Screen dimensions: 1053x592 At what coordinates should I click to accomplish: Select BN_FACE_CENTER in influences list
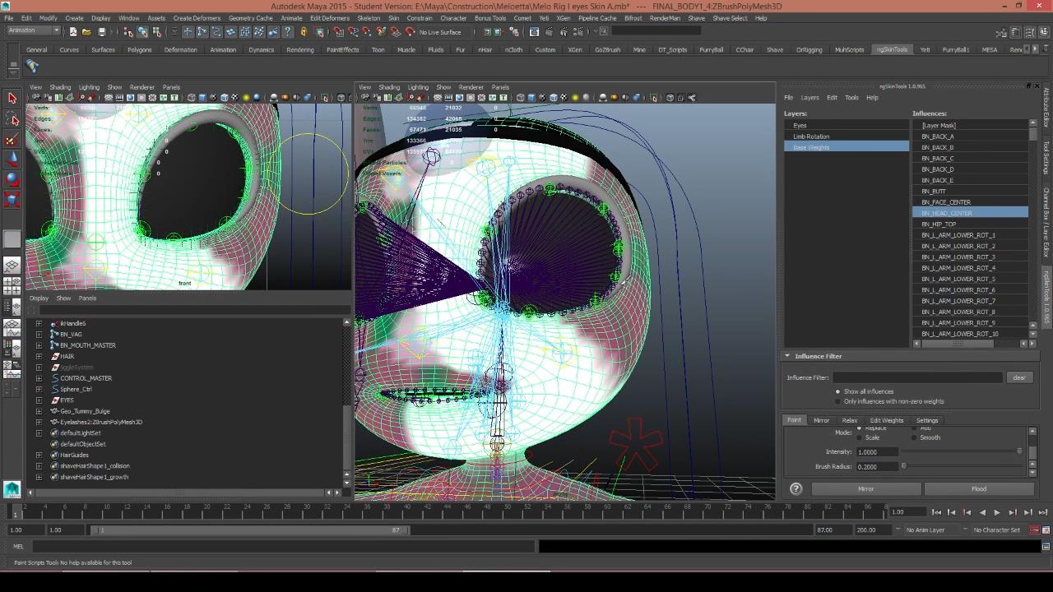click(946, 202)
